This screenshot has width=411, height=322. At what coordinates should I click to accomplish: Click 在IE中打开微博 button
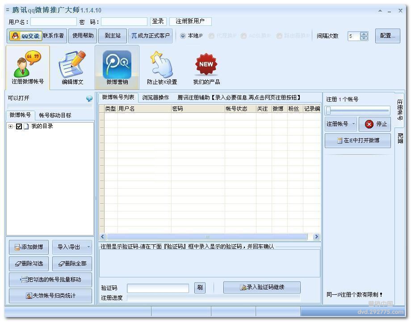point(358,140)
